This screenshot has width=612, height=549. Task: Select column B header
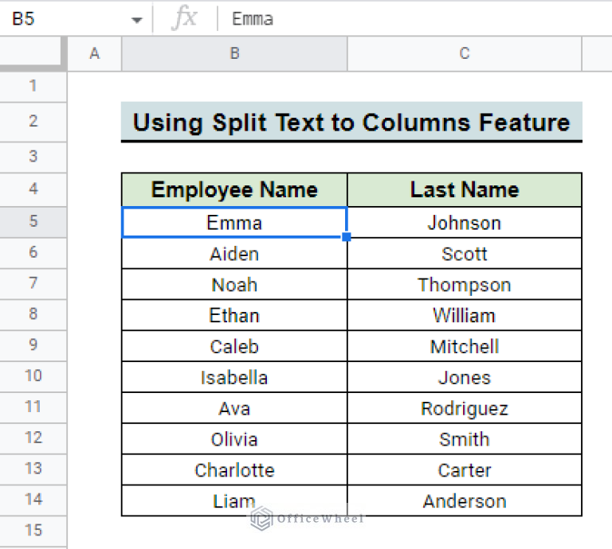click(x=234, y=54)
